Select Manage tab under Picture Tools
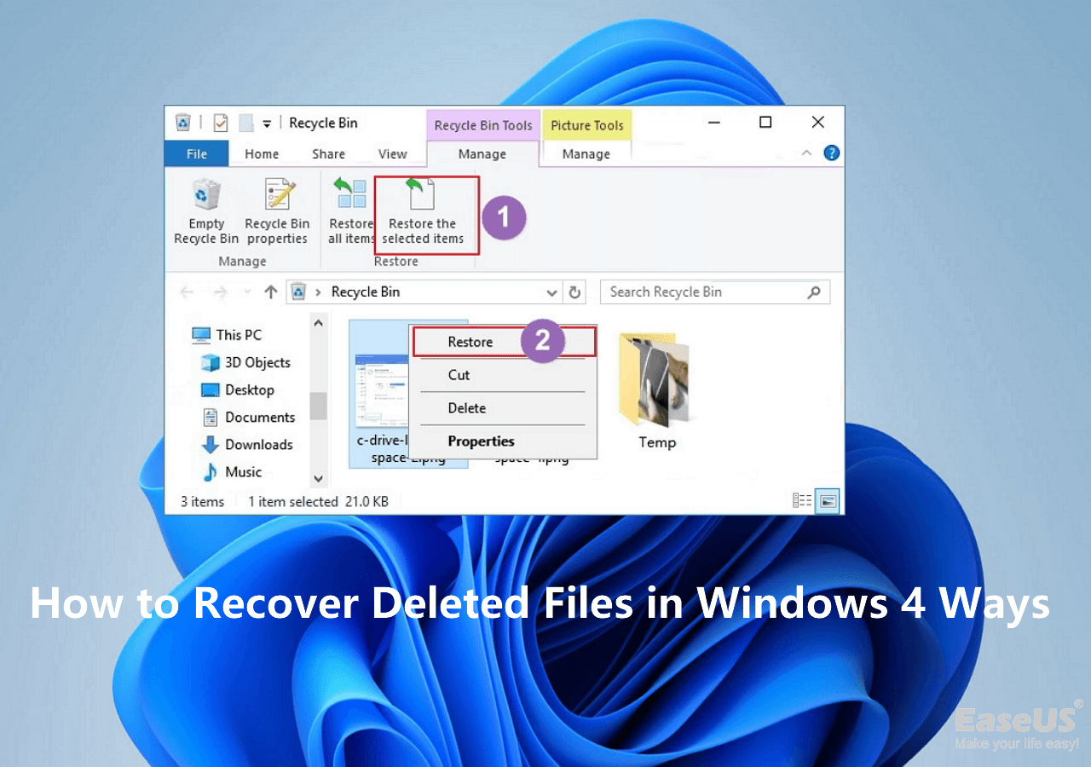This screenshot has height=767, width=1091. (x=586, y=153)
